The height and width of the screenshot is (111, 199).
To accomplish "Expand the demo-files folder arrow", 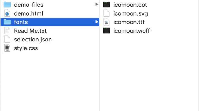I will 97,5.
